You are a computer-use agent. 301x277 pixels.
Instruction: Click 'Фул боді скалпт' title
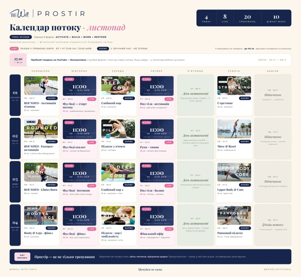pos(74,147)
